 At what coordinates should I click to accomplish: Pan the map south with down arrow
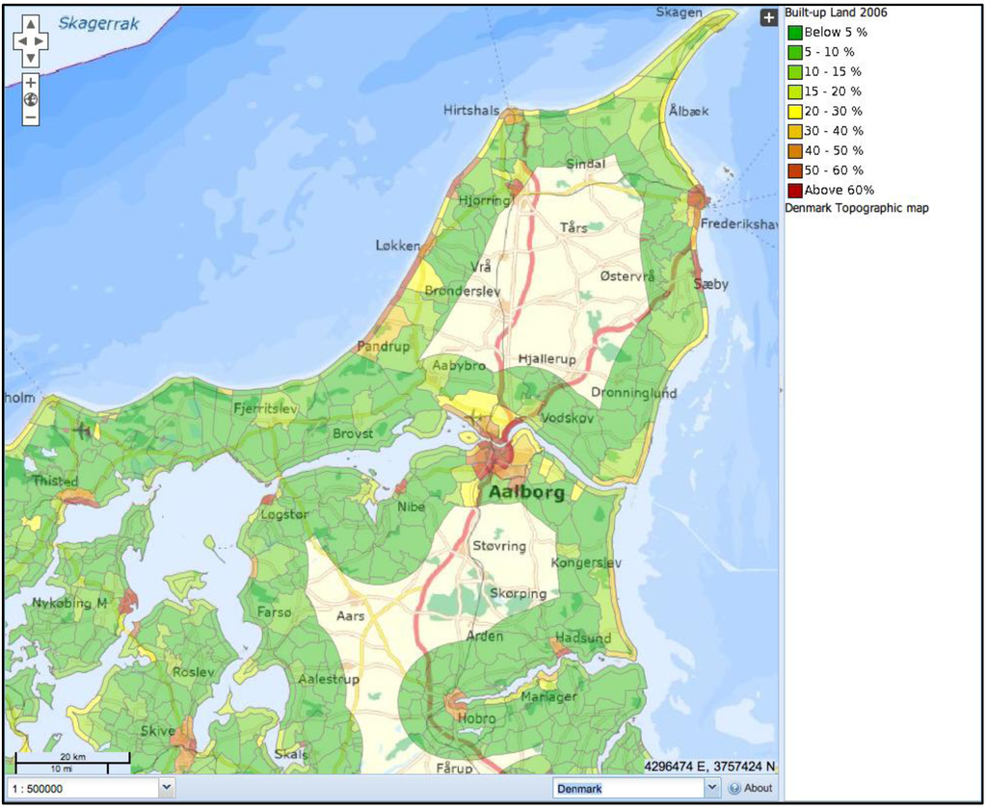(x=31, y=58)
